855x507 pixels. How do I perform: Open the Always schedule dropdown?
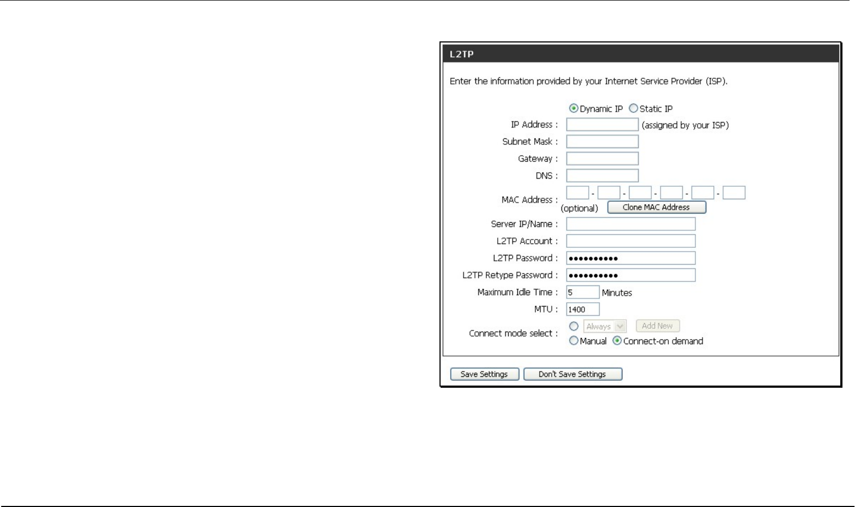pos(605,326)
